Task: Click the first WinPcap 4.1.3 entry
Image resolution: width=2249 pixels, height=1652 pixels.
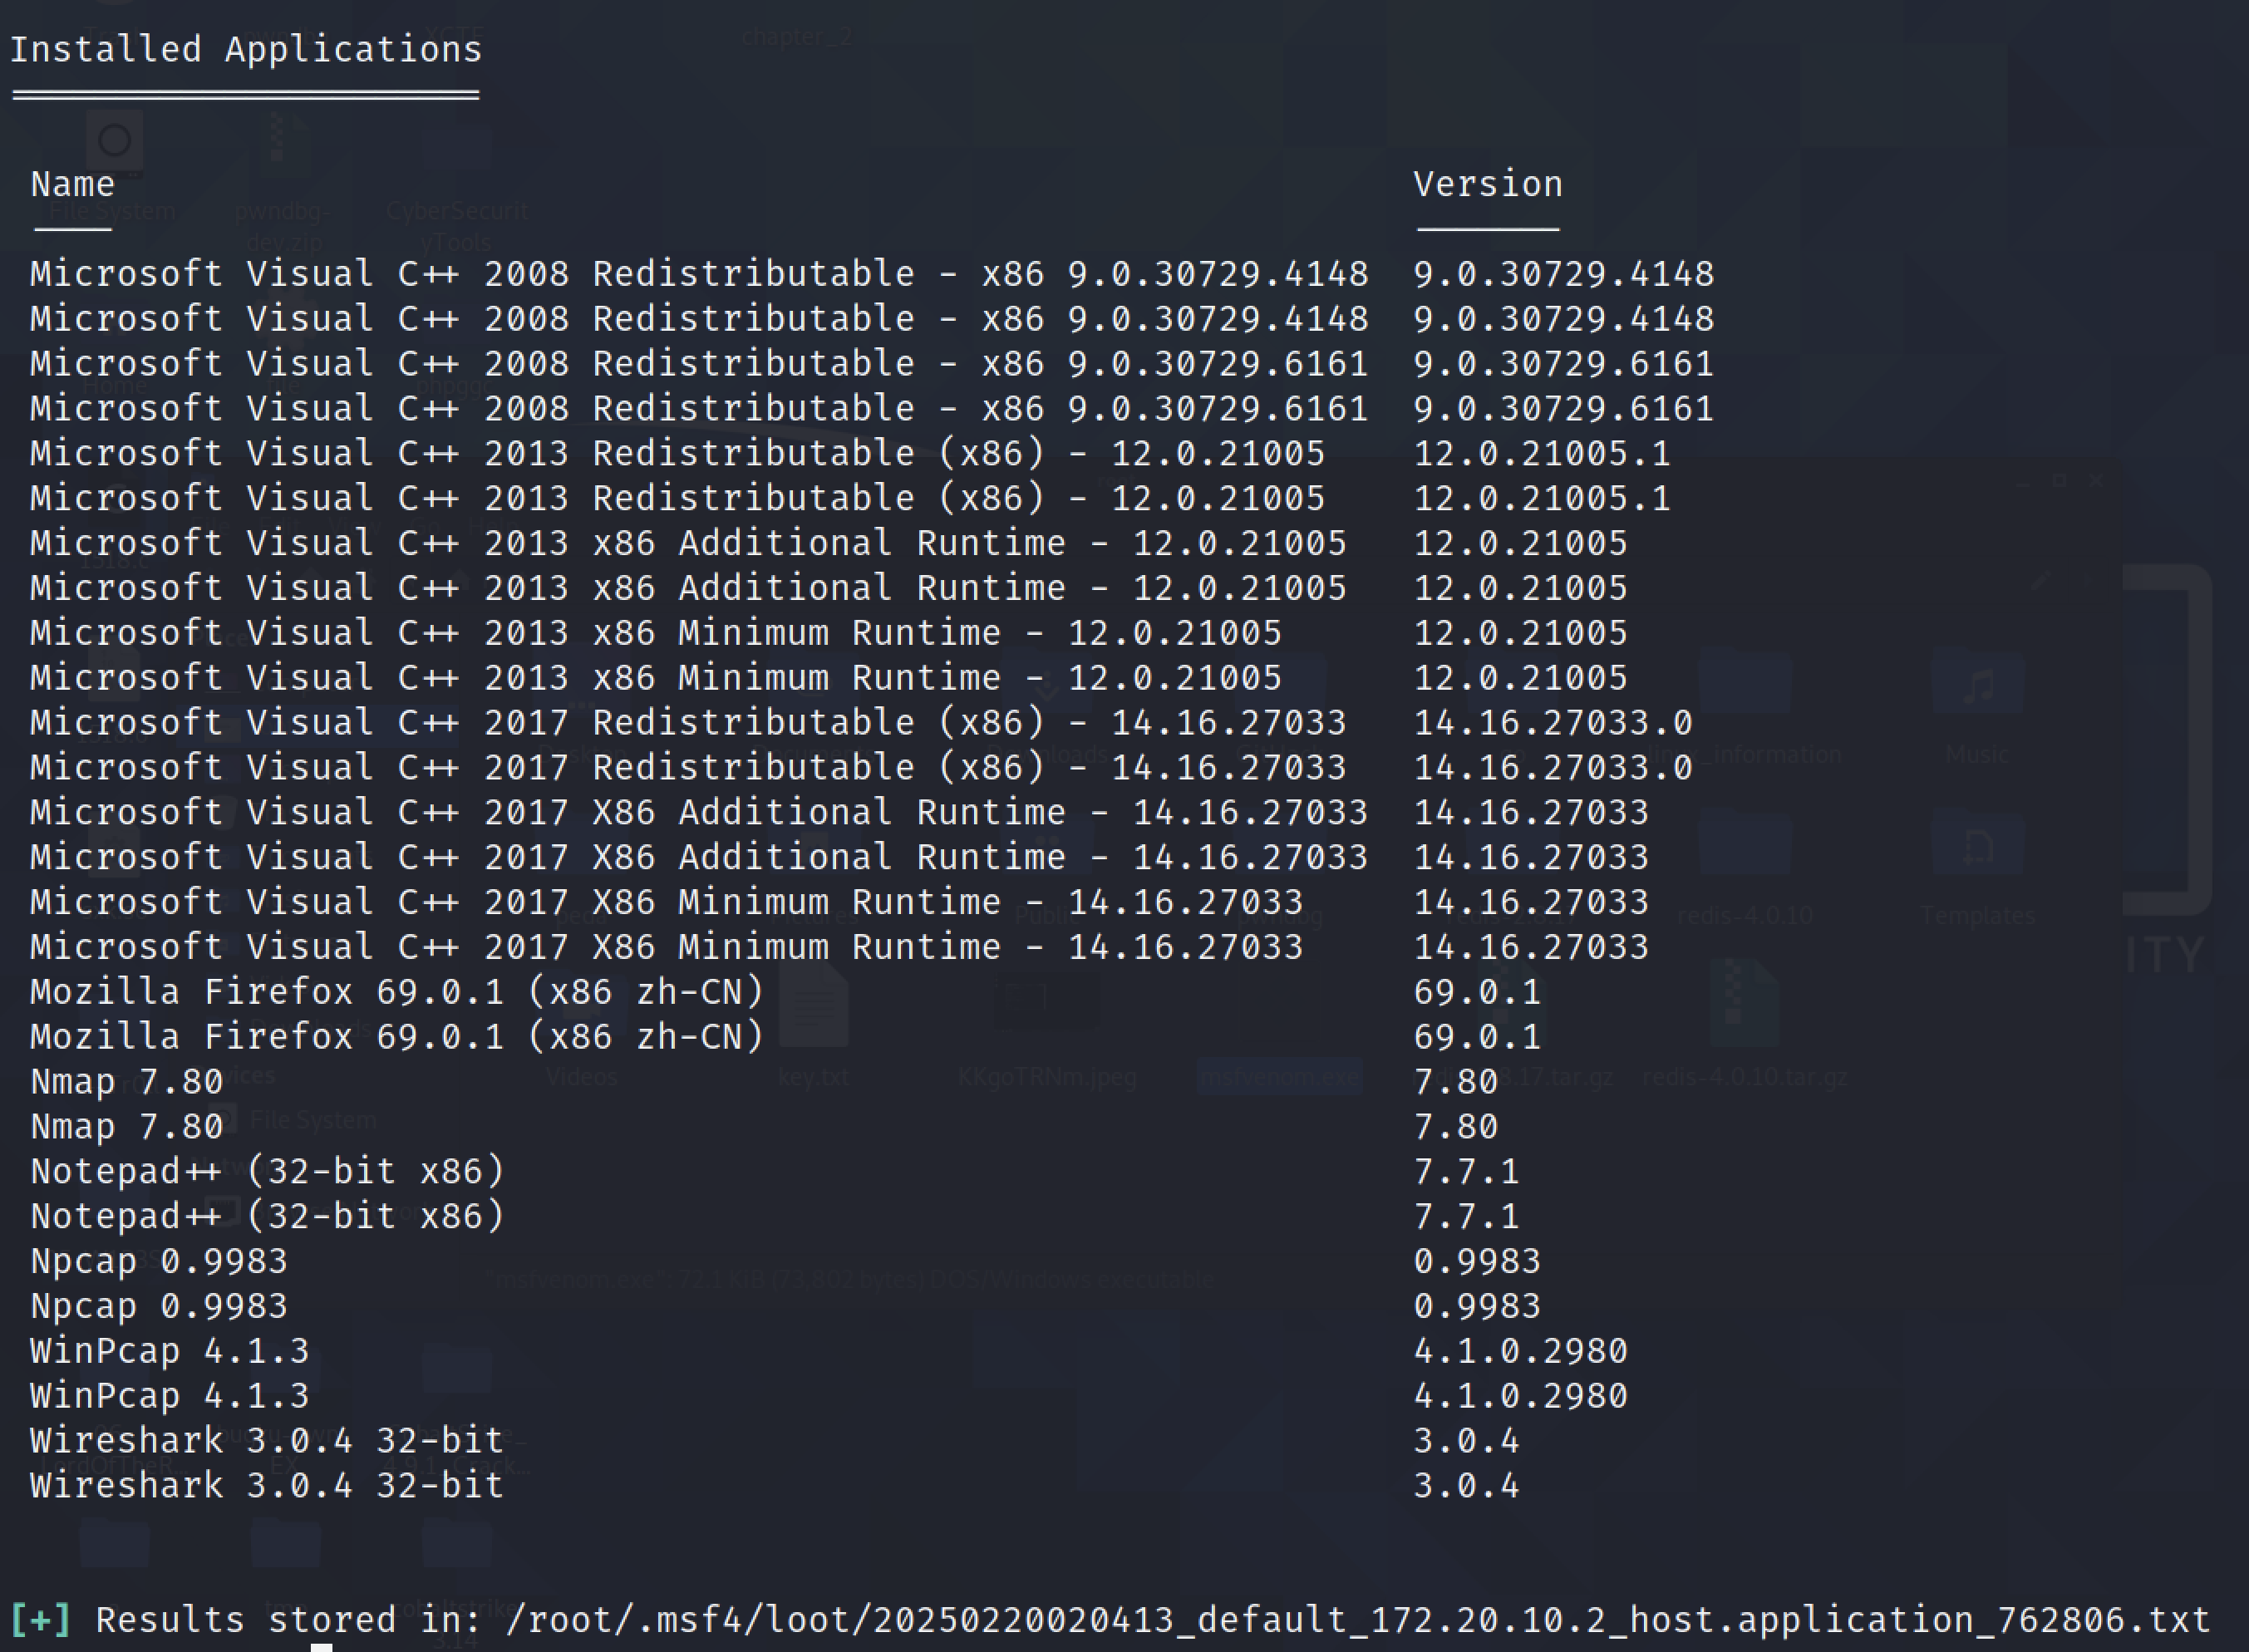Action: (169, 1351)
